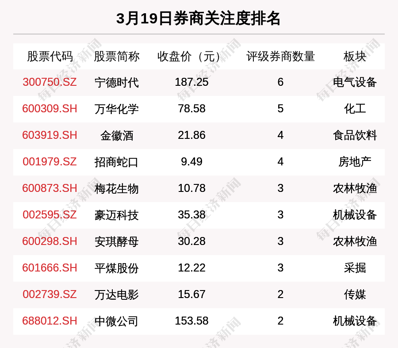
Task: Select stock code 002739.SZ
Action: click(50, 294)
